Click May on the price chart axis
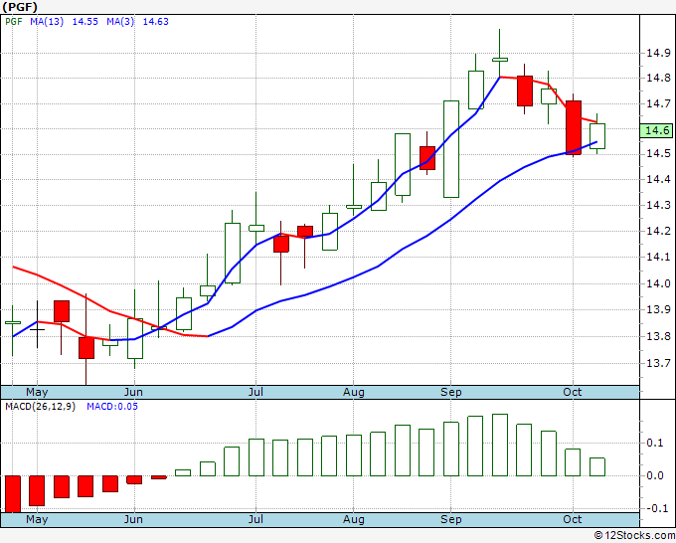Viewport: 676px width, 543px height. coord(37,393)
